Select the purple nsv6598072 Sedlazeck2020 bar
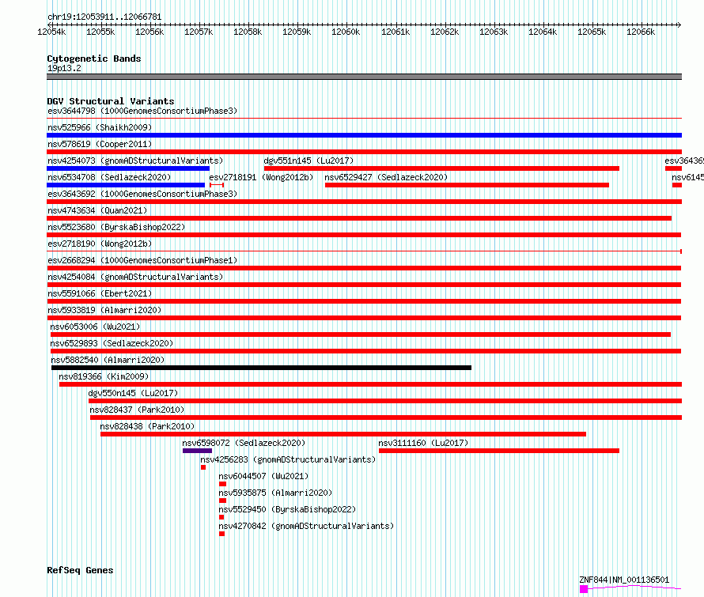The height and width of the screenshot is (597, 704). 197,451
